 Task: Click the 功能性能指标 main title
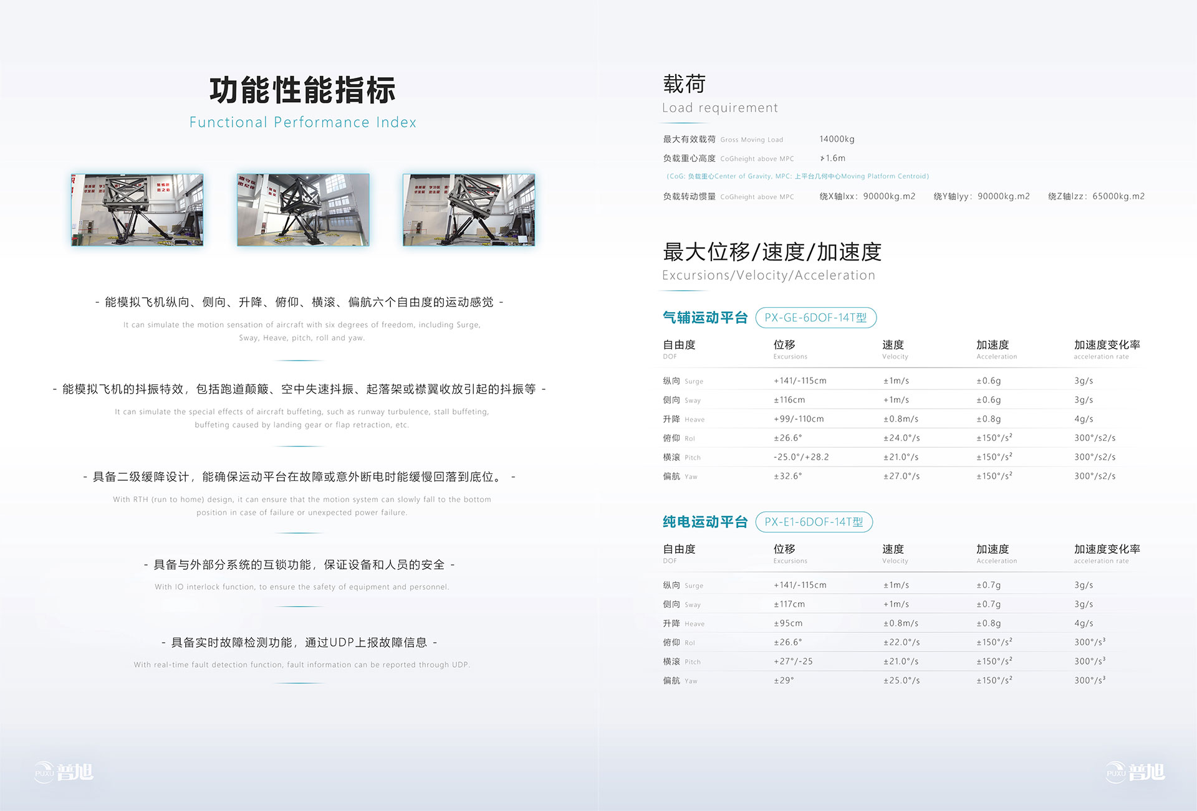point(303,90)
